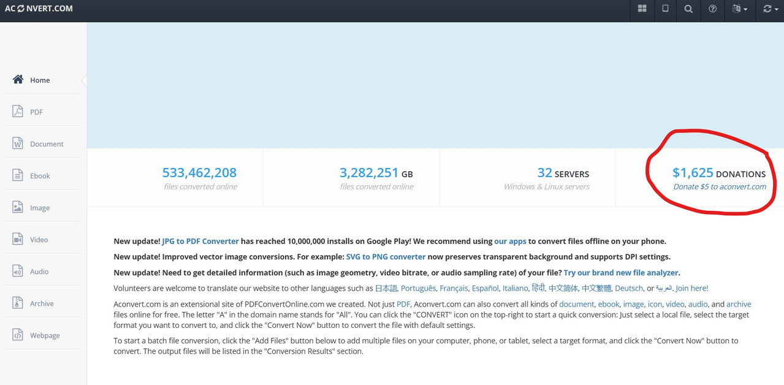The image size is (784, 385).
Task: Click 'Try our brand new file analyzer'
Action: tap(621, 272)
